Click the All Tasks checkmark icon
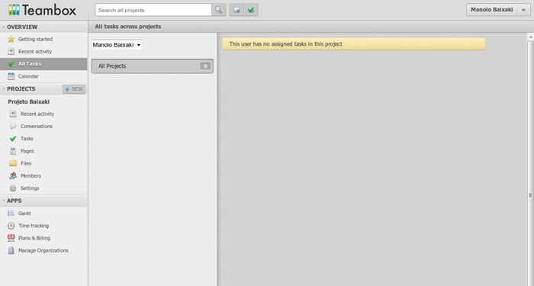Viewport: 534px width, 286px height. tap(11, 63)
